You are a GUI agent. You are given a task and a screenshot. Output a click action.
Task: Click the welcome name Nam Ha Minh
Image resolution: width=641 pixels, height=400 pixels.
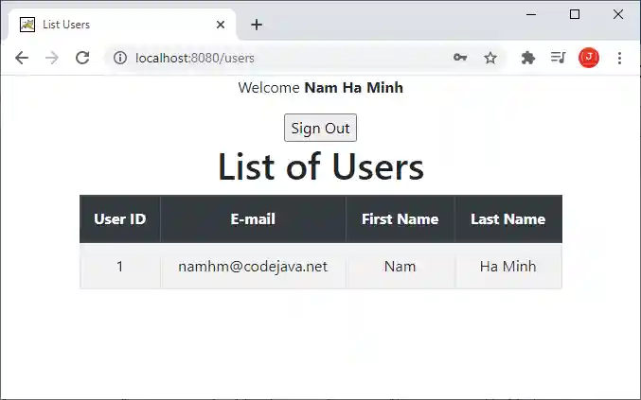(353, 88)
